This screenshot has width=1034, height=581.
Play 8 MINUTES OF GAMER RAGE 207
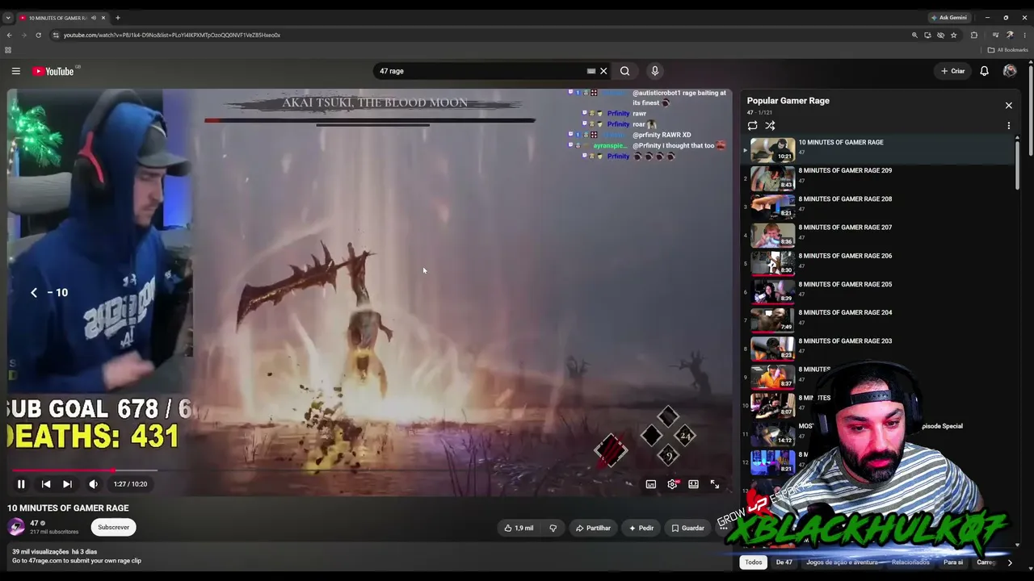(879, 234)
